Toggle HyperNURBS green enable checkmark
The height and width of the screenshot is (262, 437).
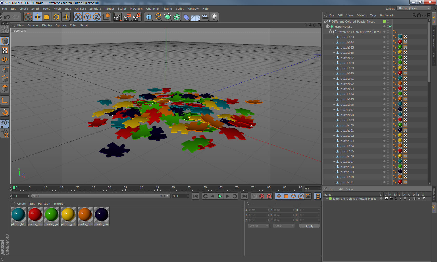click(390, 26)
